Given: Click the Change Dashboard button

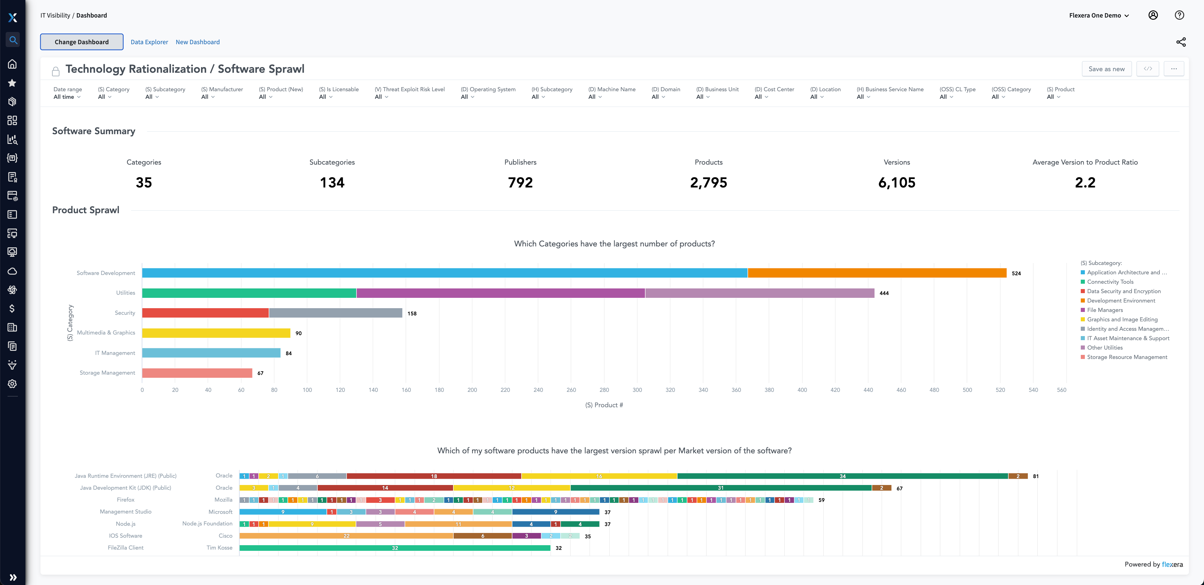Looking at the screenshot, I should tap(82, 42).
